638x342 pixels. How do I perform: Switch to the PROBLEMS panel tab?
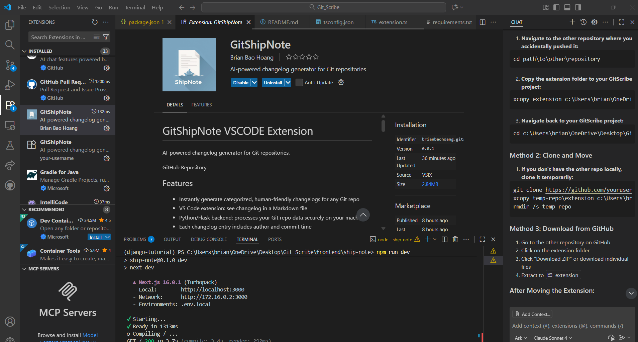click(138, 239)
